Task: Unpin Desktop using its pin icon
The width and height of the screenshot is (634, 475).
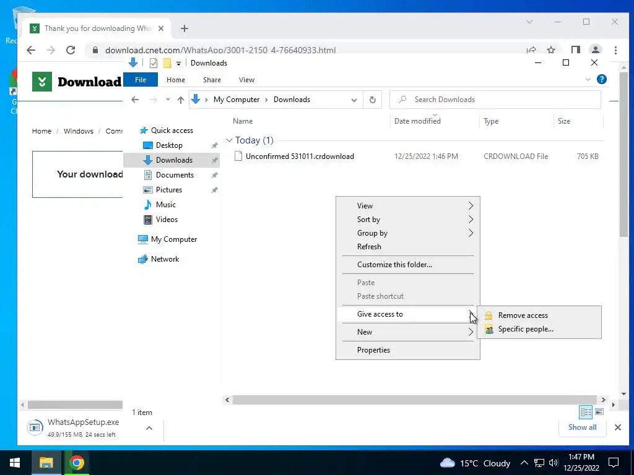Action: coord(214,145)
